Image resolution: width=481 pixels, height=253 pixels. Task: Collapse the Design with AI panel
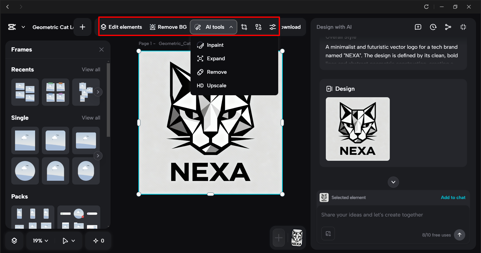click(463, 27)
